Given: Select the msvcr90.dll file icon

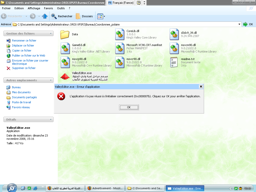Looking at the screenshot, I should (120, 62).
